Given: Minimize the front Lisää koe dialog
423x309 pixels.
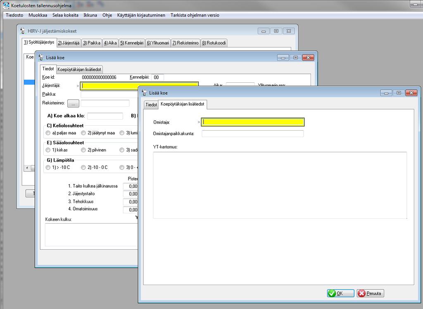Looking at the screenshot, I should click(x=386, y=93).
